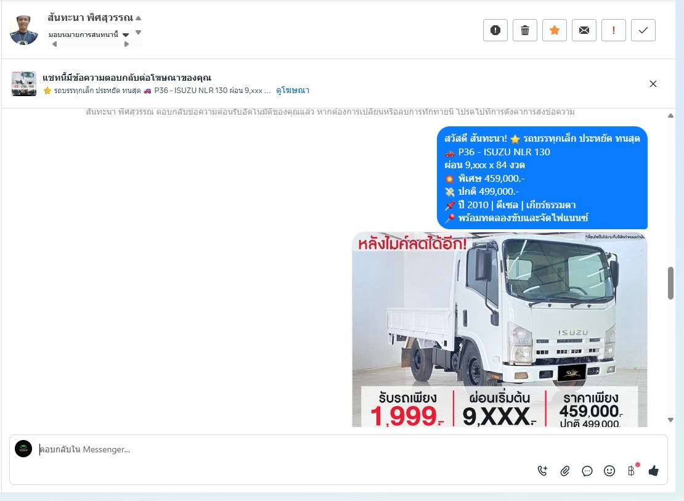The image size is (684, 501).
Task: Click the blue สวัสดี สันทะนา message bubble
Action: tap(542, 177)
